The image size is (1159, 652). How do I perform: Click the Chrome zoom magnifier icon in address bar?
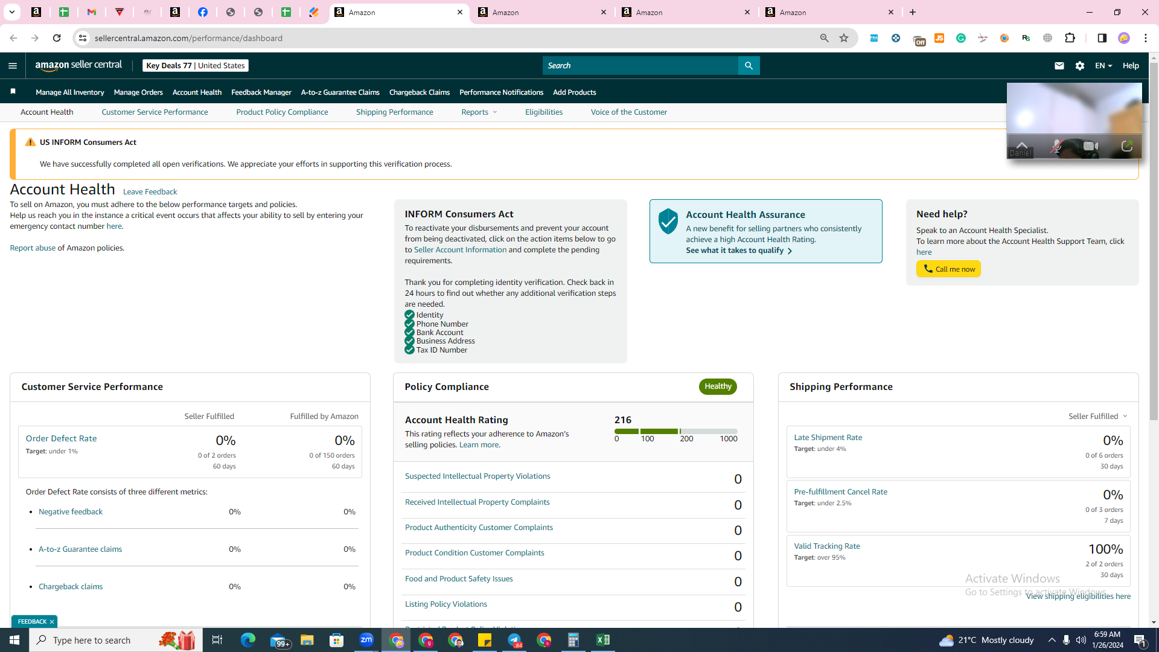point(824,38)
